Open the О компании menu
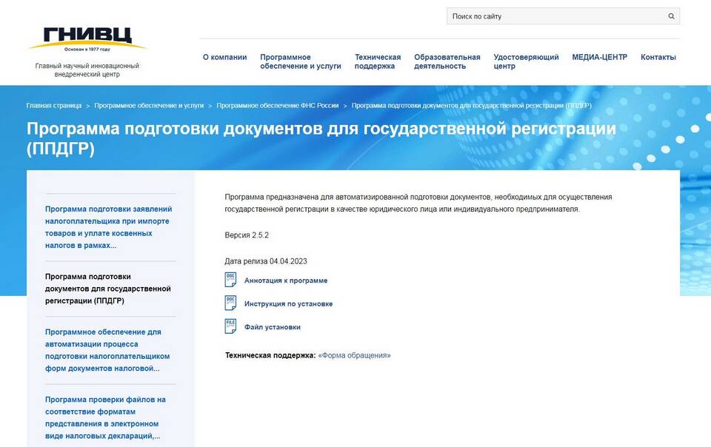Viewport: 711px width, 447px height. (x=225, y=57)
